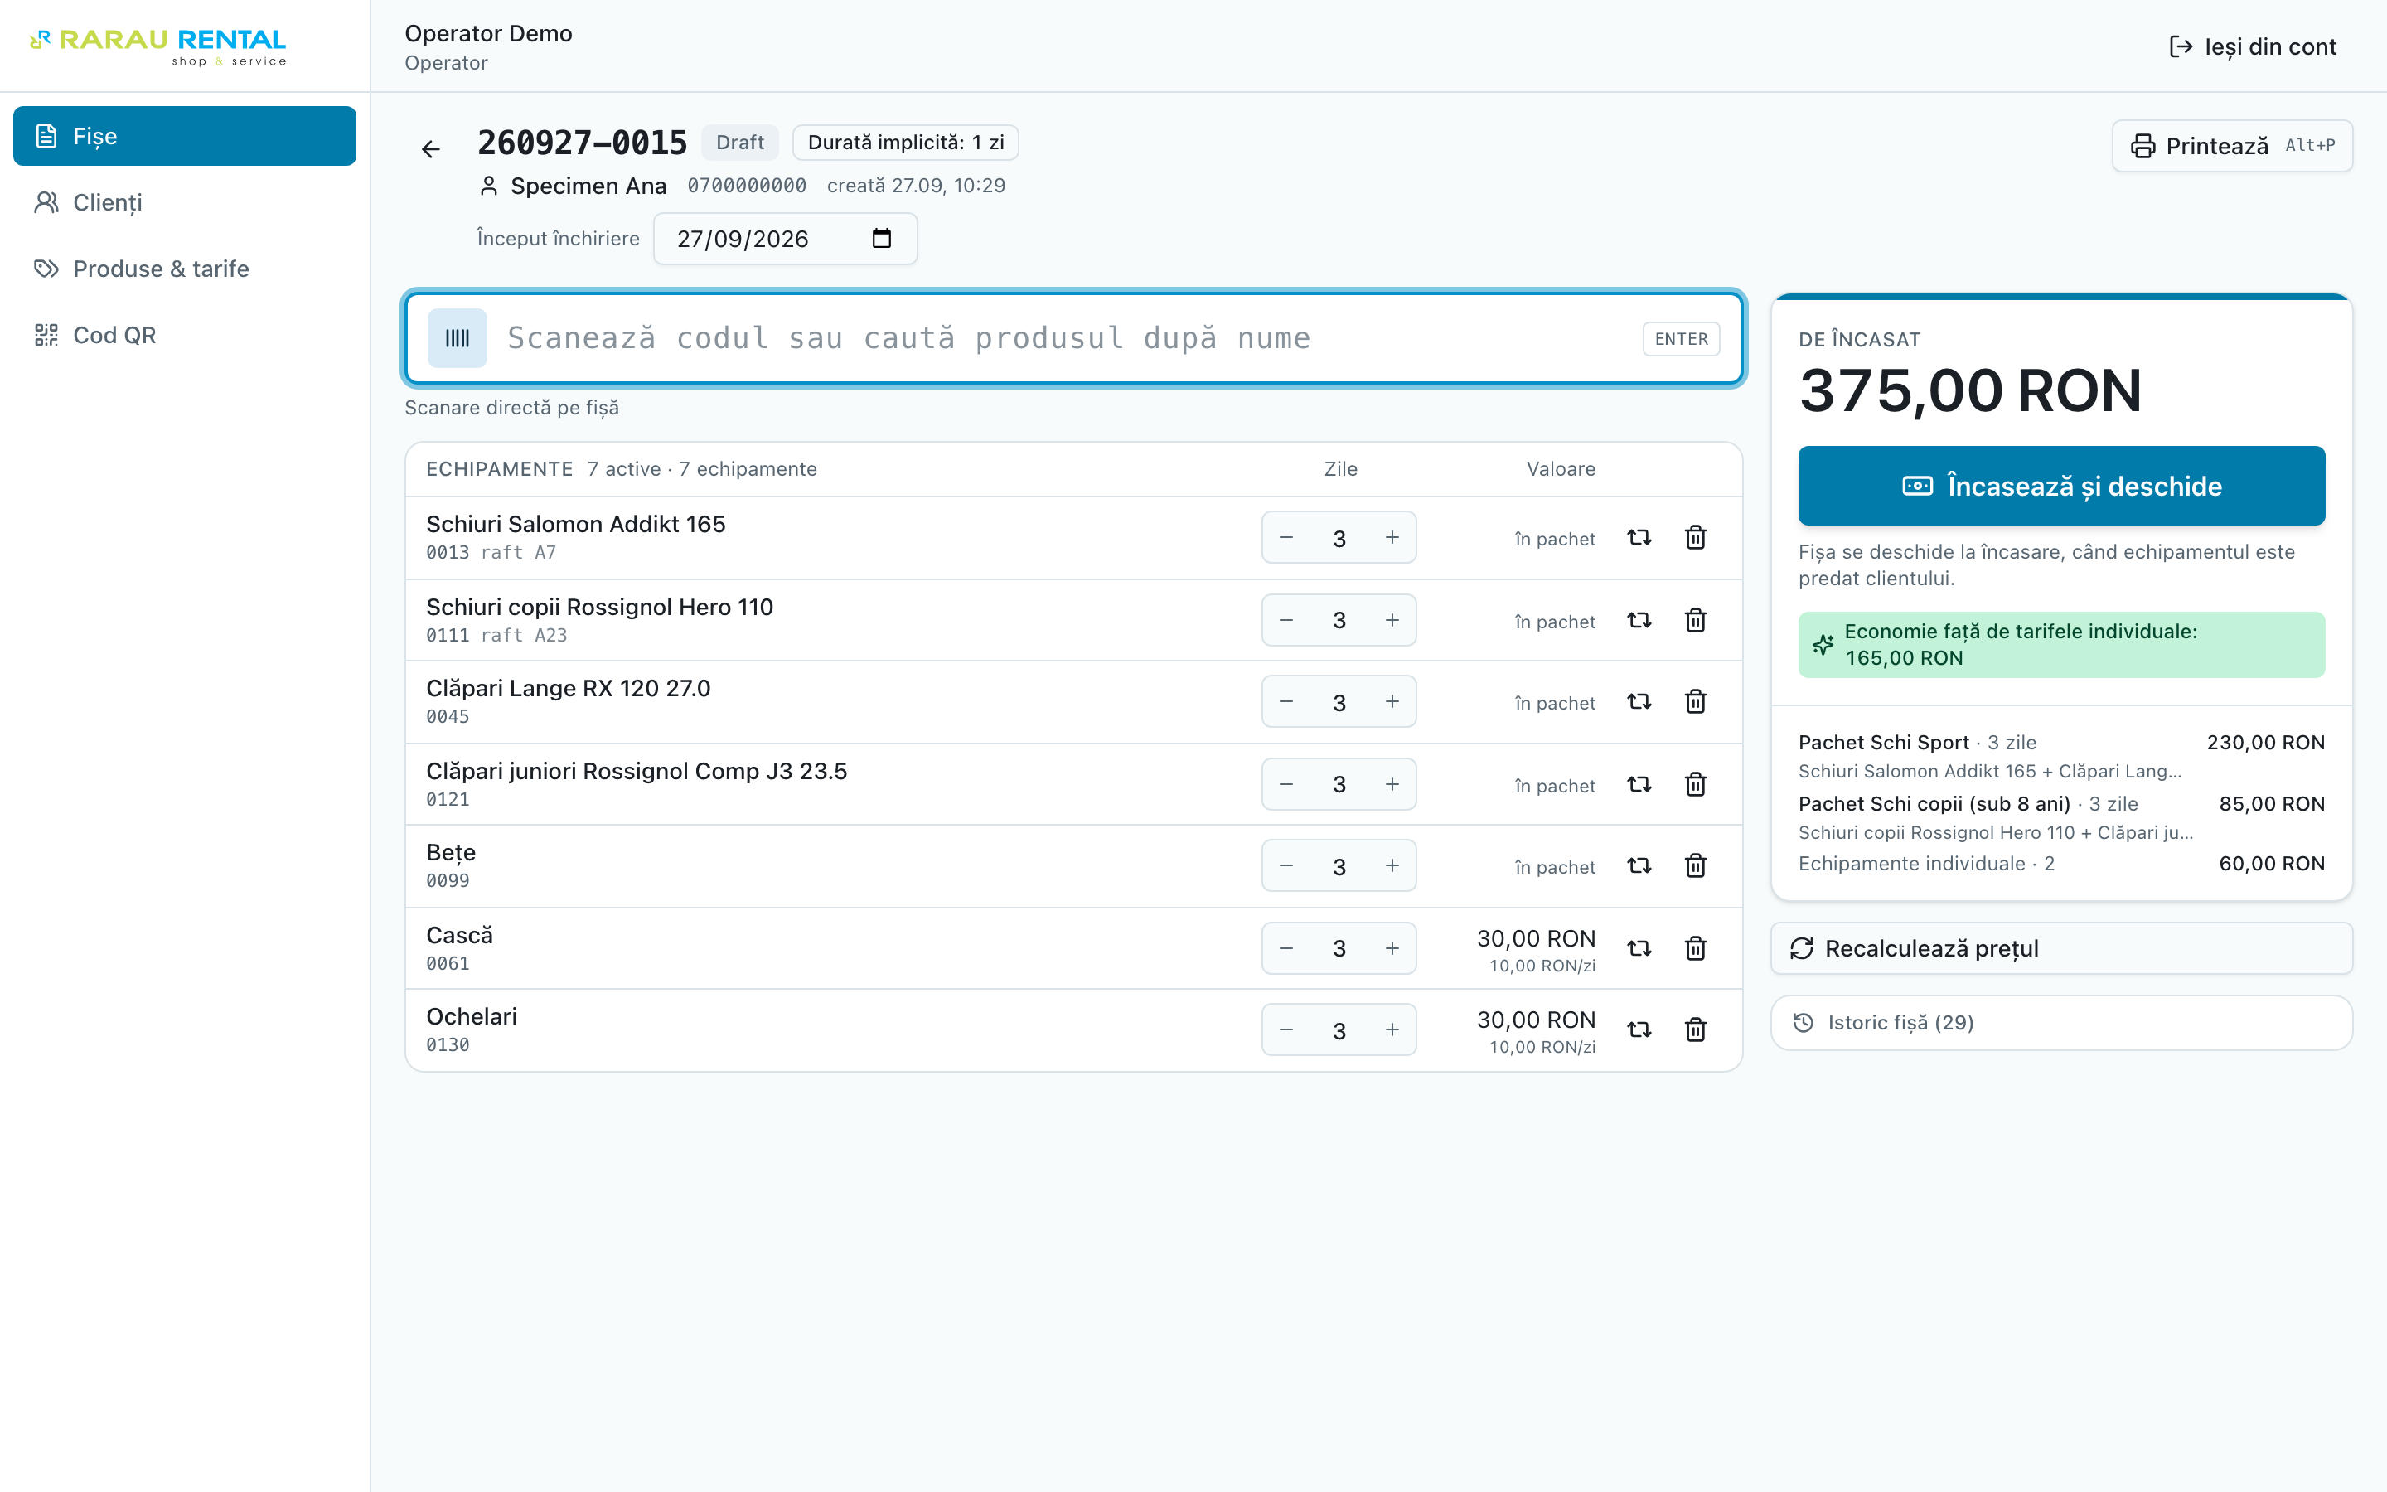Click the Început închiriere date field
The width and height of the screenshot is (2387, 1492).
(x=785, y=239)
